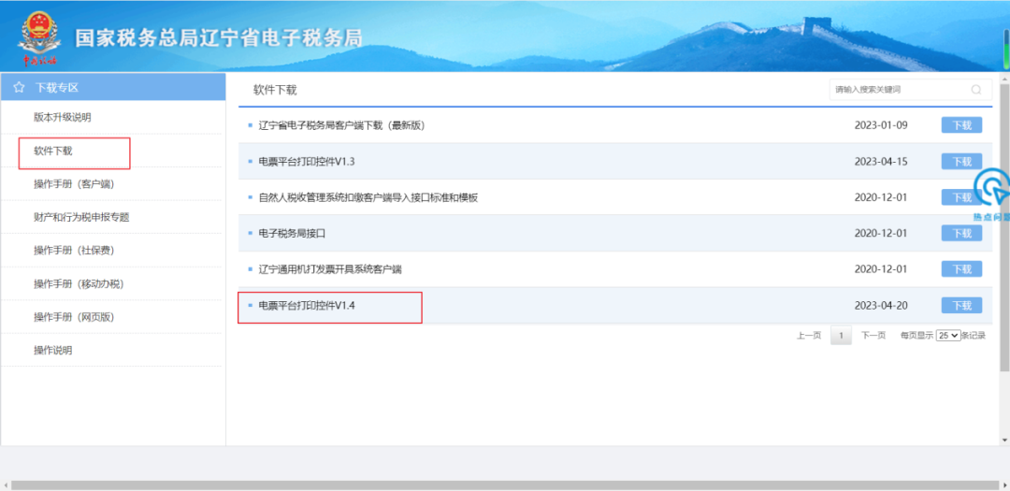
Task: Download 电票平台打印控件V1.3
Action: [961, 161]
